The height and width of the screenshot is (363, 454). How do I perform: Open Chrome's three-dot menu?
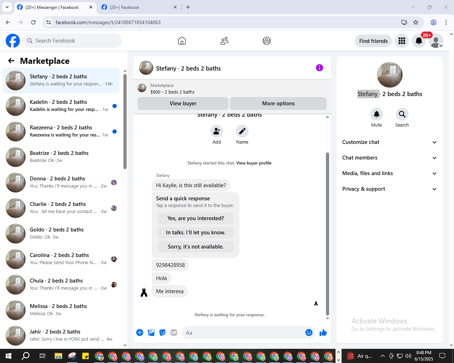coord(446,22)
